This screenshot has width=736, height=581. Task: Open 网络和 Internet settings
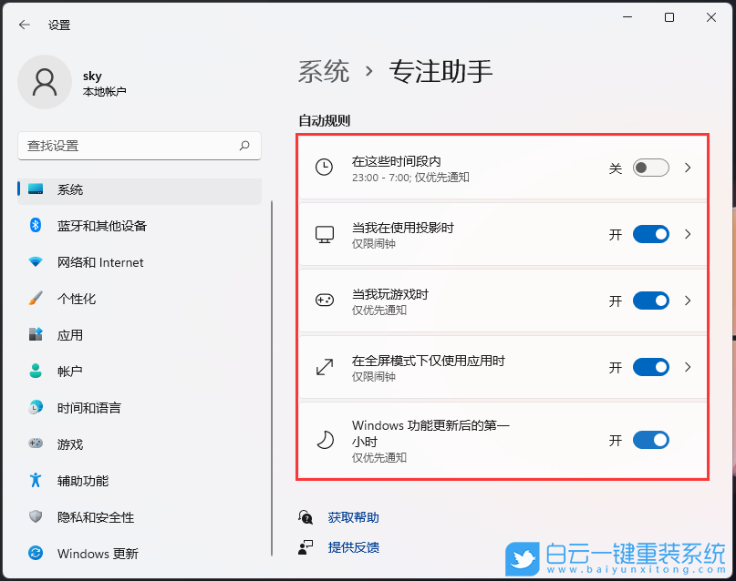[80, 262]
